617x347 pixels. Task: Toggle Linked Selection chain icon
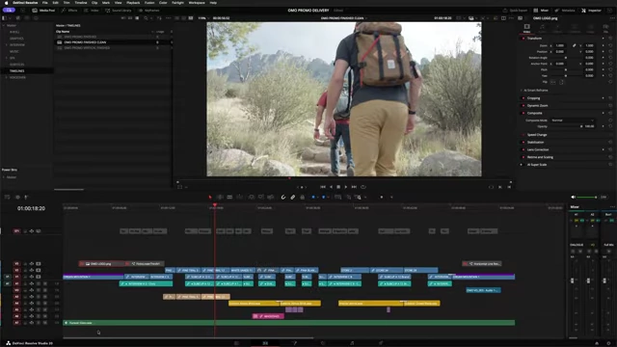click(293, 197)
